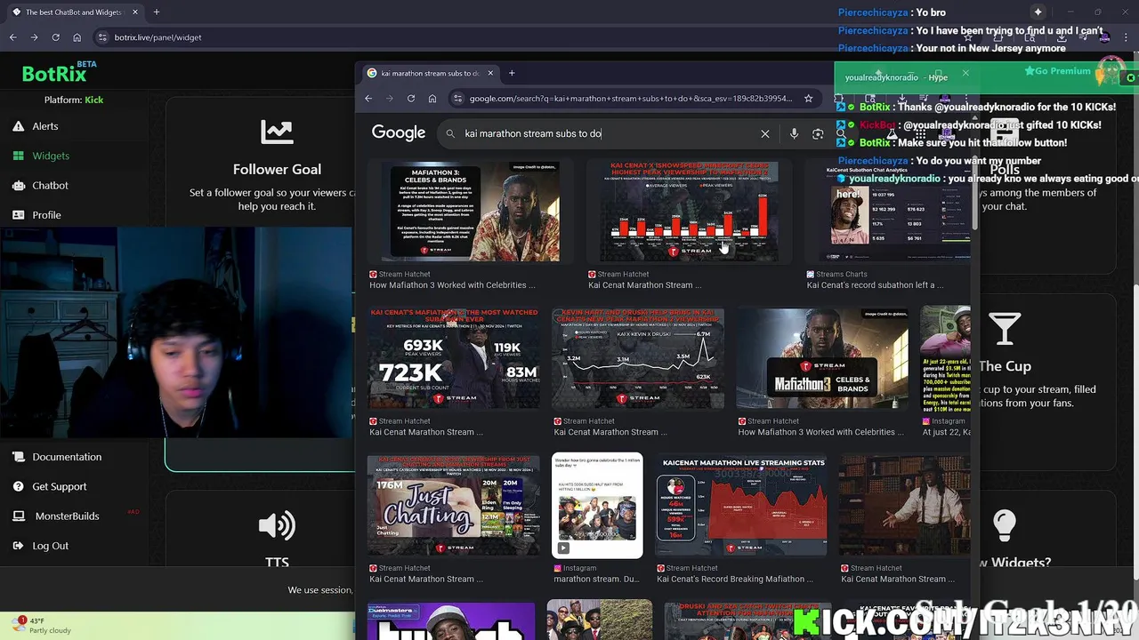The image size is (1139, 640).
Task: Open red bar chart viewership thumbnail
Action: pos(688,212)
